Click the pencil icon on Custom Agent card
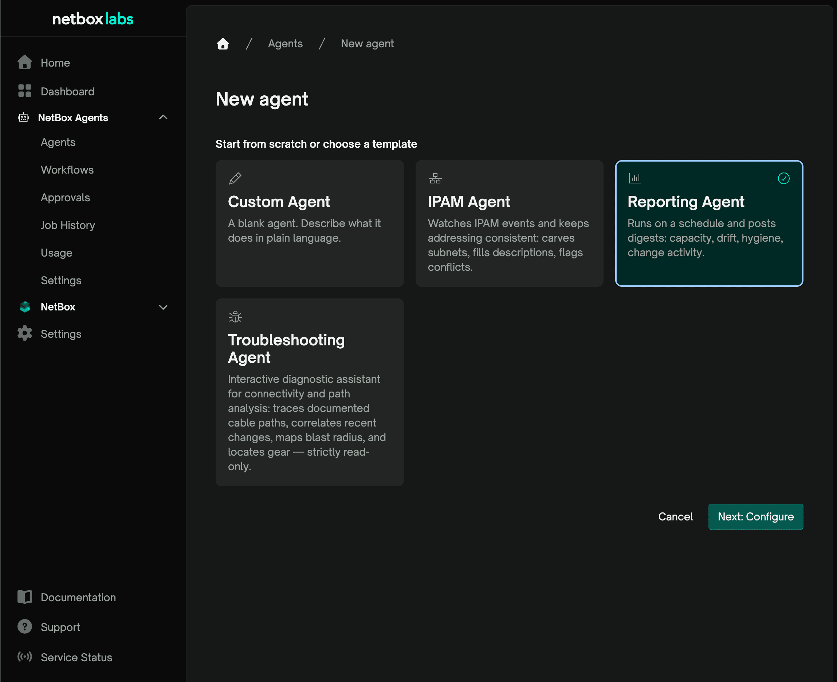The image size is (837, 682). click(235, 178)
